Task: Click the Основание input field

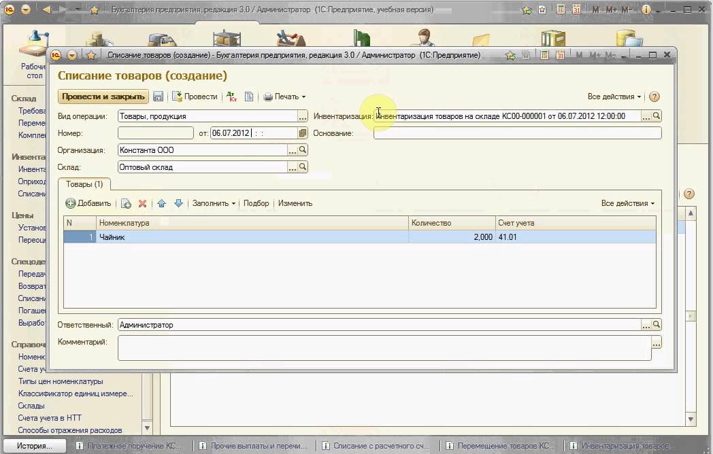Action: click(x=518, y=133)
